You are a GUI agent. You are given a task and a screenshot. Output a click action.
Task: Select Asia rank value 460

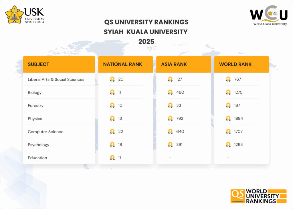180,92
